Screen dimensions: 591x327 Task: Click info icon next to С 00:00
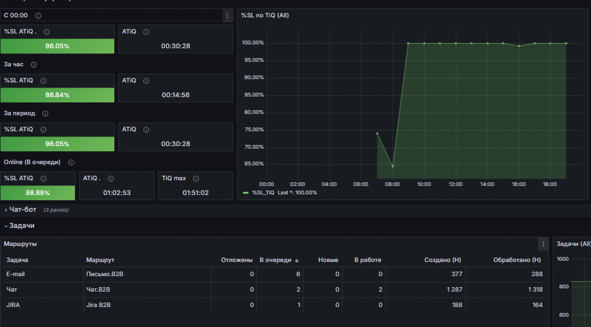38,15
